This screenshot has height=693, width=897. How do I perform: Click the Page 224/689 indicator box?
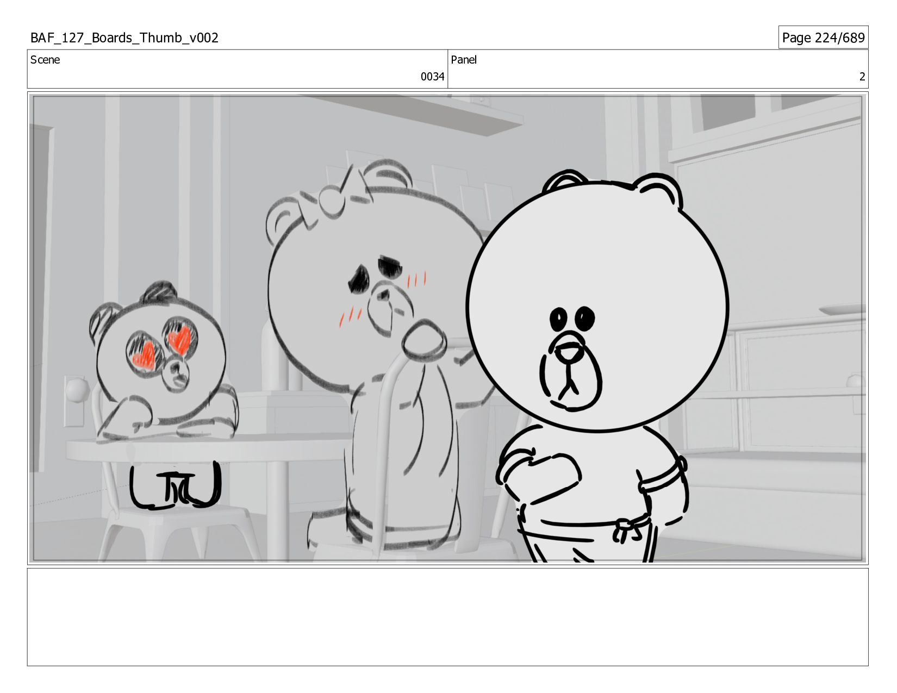(x=823, y=38)
